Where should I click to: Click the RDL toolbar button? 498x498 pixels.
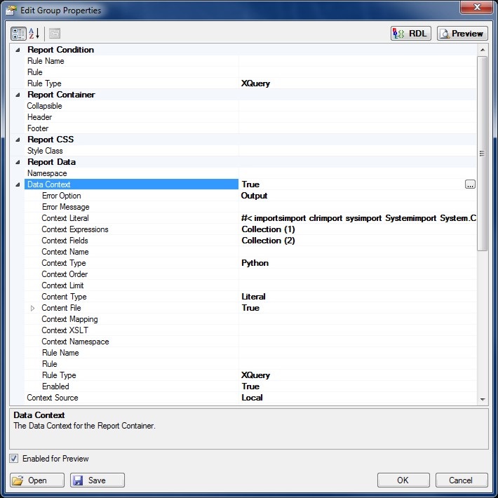tap(411, 33)
